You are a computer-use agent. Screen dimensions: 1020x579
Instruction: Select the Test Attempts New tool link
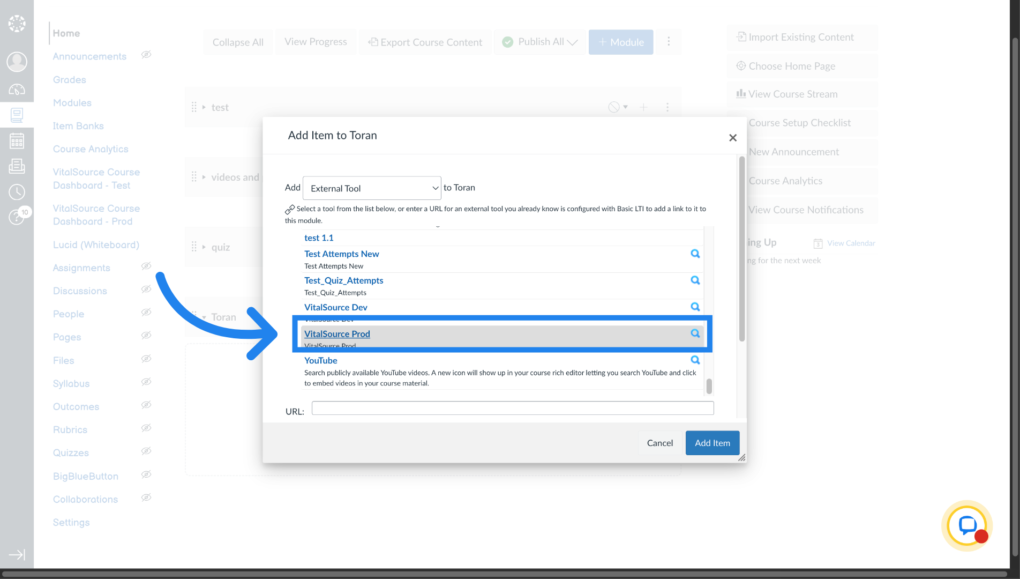[342, 254]
